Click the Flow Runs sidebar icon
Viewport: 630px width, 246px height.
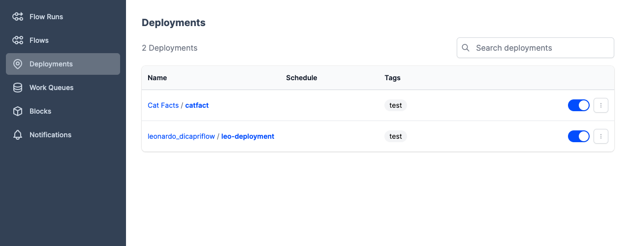tap(18, 17)
